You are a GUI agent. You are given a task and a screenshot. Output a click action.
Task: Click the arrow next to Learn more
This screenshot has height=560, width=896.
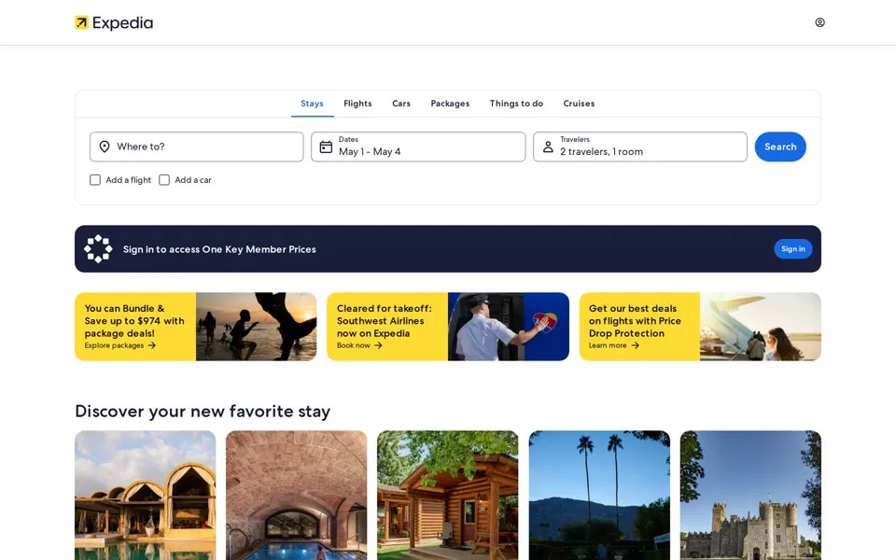(635, 345)
